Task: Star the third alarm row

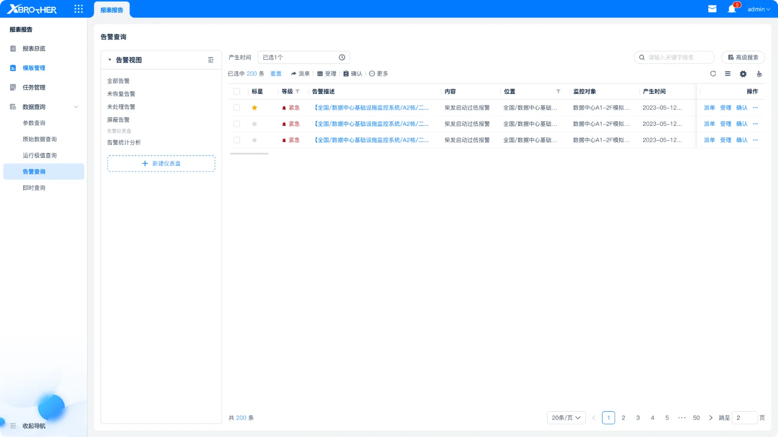Action: (254, 140)
